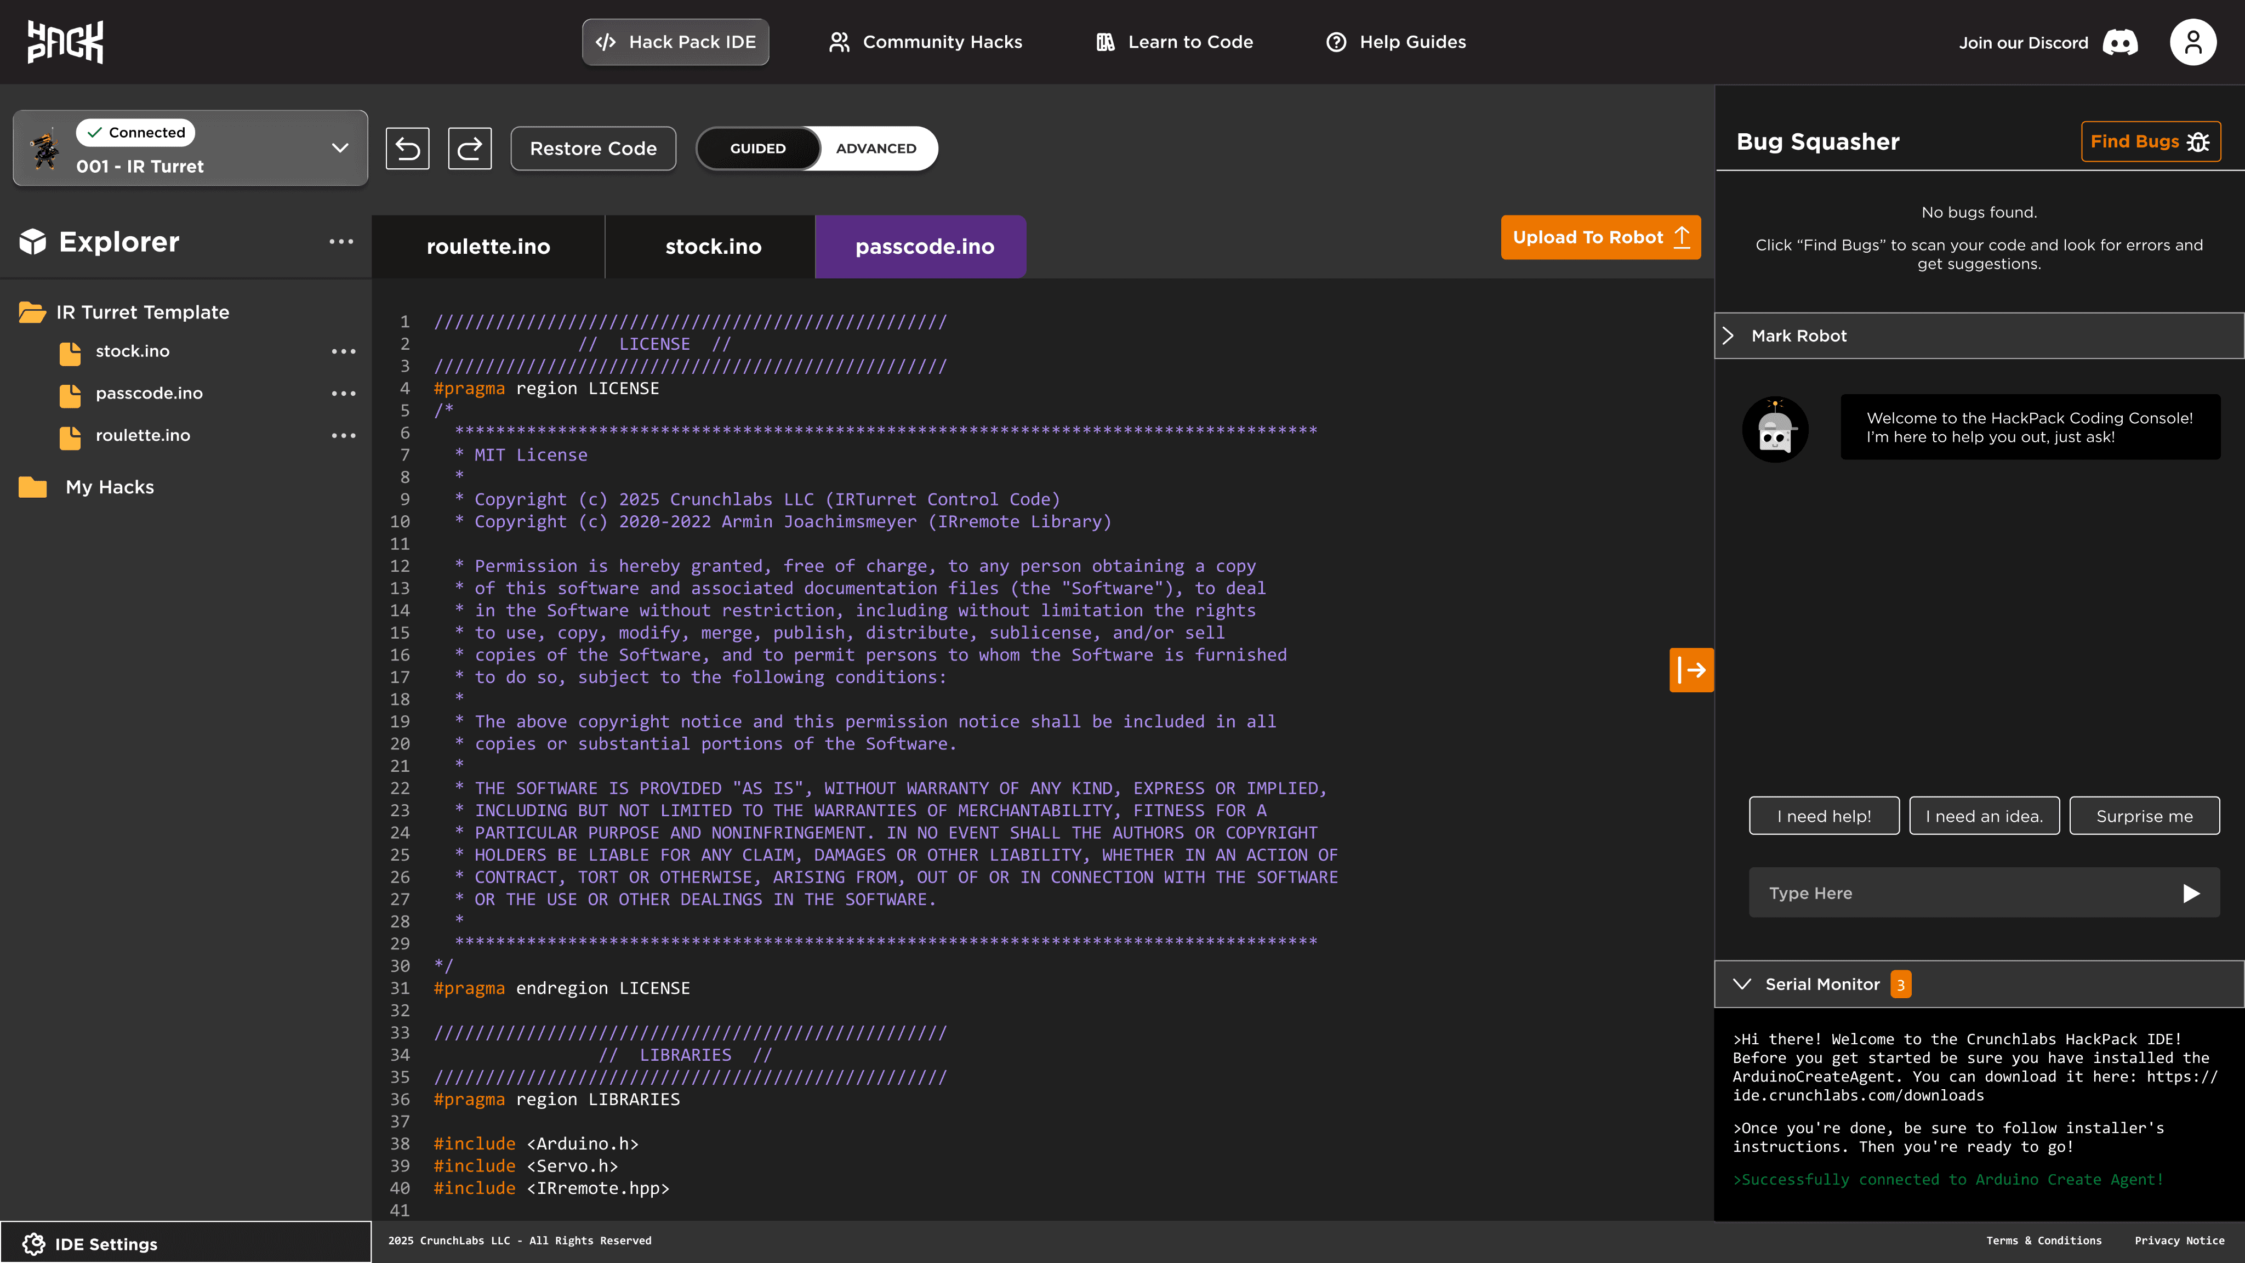Switch editor to ADVANCED mode
2245x1263 pixels.
point(876,148)
